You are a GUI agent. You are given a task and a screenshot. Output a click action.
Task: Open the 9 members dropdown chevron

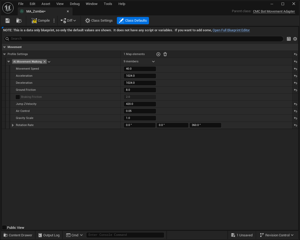pyautogui.click(x=153, y=62)
